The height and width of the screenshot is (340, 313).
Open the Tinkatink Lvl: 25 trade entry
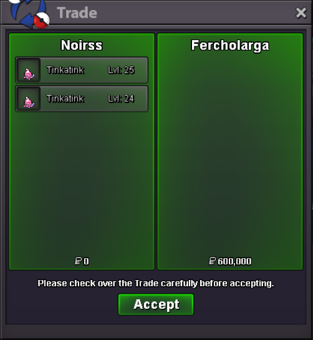click(x=82, y=70)
